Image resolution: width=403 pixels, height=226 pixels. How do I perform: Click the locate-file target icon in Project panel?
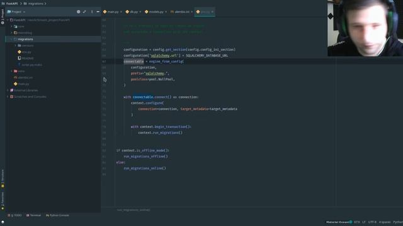(78, 12)
